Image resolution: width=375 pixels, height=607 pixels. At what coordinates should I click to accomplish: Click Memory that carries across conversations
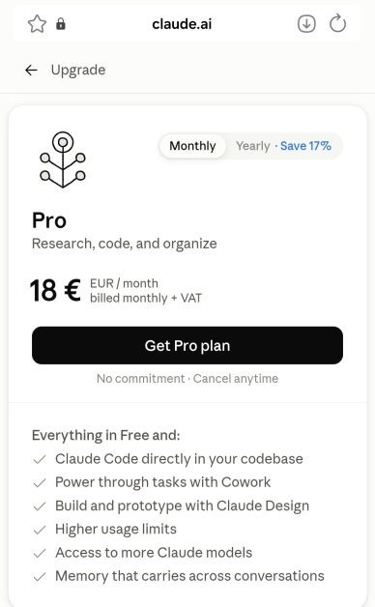click(189, 576)
